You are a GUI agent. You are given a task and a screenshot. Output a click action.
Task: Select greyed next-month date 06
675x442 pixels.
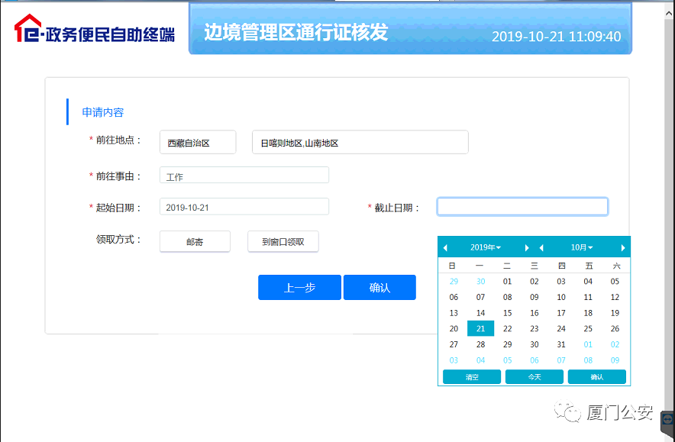pyautogui.click(x=535, y=360)
